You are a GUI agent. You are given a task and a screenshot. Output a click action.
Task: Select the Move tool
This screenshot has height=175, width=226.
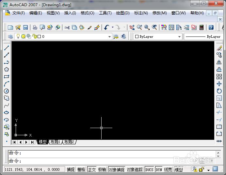[219, 84]
